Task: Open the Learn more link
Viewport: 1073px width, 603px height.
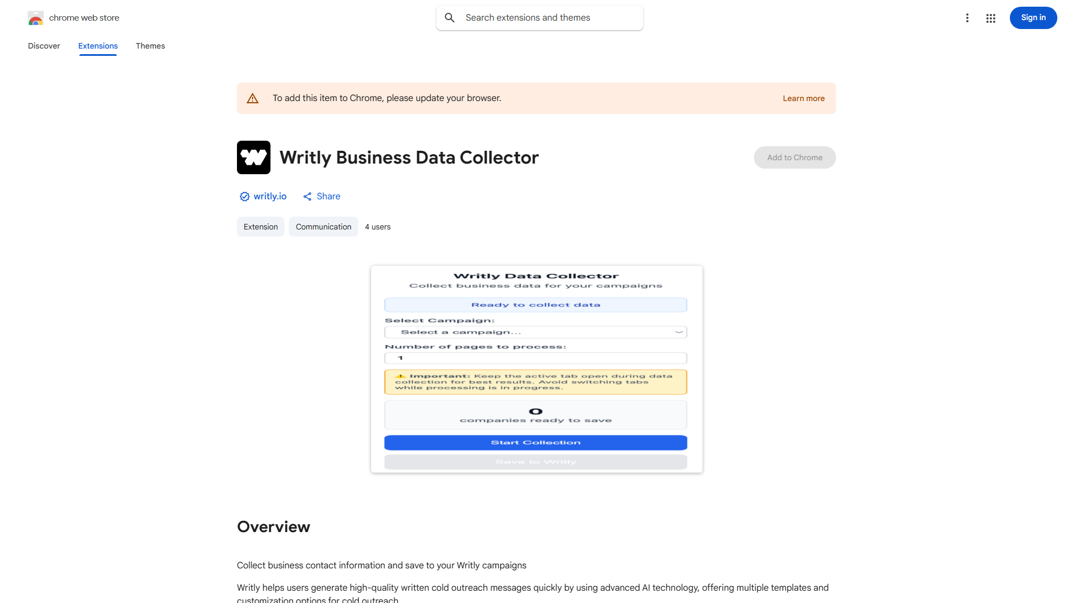Action: [803, 98]
